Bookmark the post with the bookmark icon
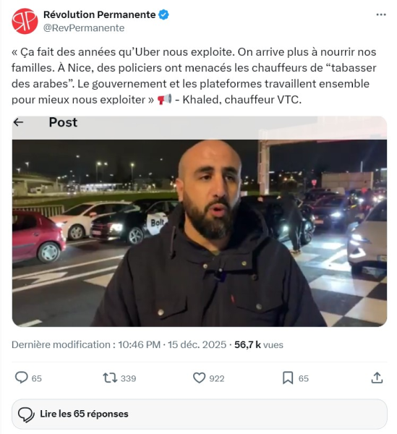The image size is (397, 434). [288, 378]
